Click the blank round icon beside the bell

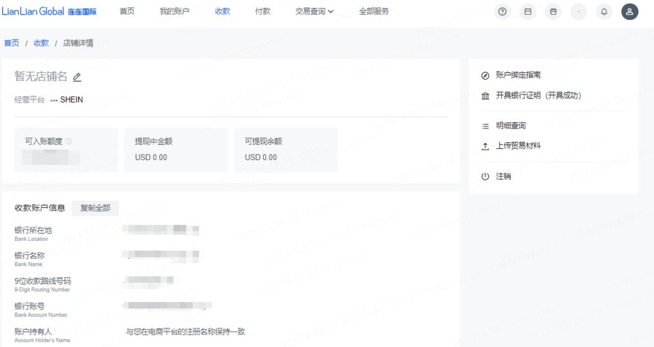[579, 12]
